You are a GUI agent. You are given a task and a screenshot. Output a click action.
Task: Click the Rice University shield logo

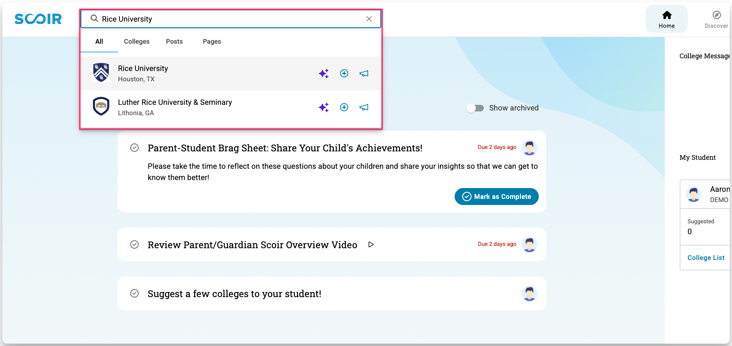coord(101,73)
